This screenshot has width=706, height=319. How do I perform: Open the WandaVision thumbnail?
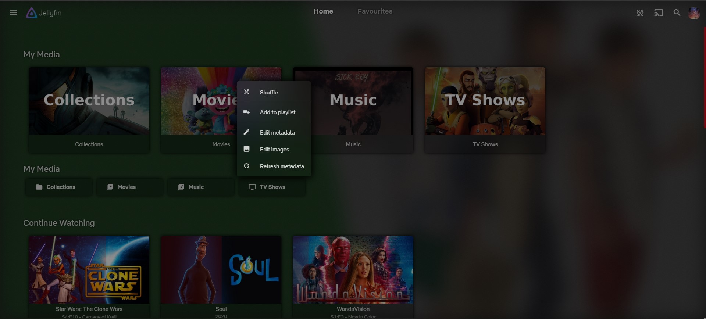[353, 270]
